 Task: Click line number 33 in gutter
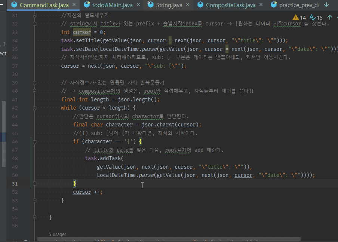pyautogui.click(x=15, y=32)
